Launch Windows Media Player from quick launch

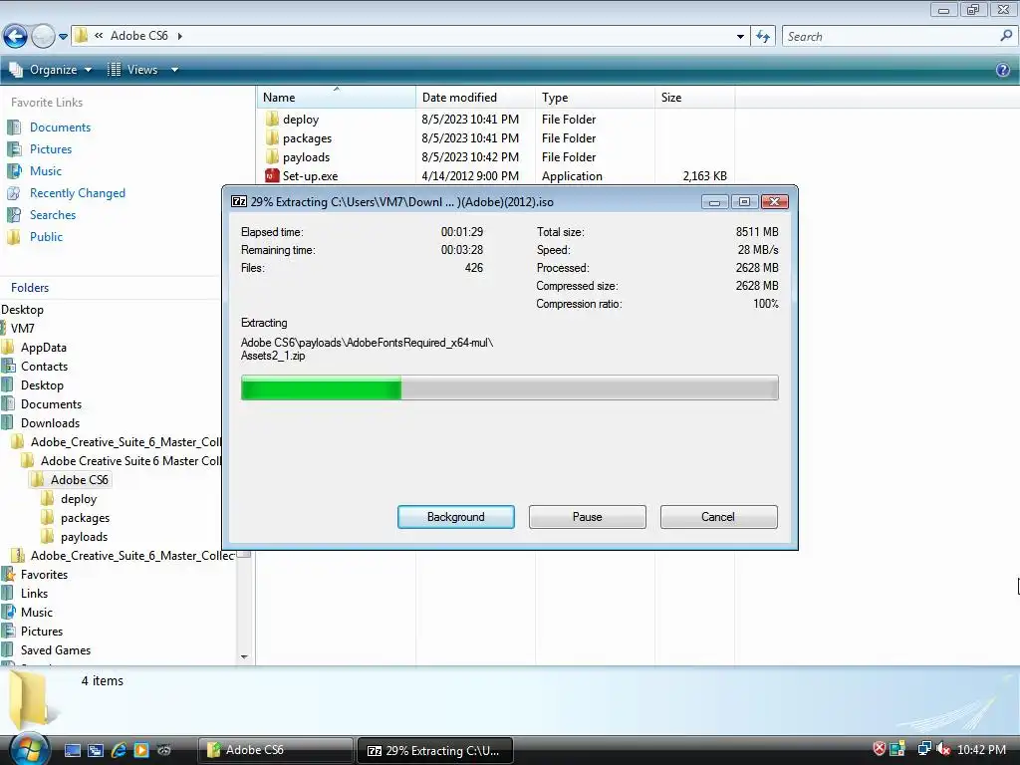click(141, 750)
